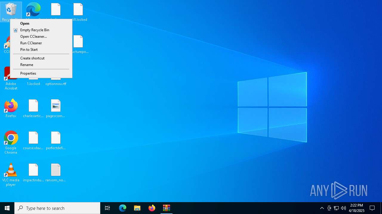Viewport: 382px width, 214px height.
Task: Select the Firefox desktop shortcut
Action: pyautogui.click(x=11, y=108)
